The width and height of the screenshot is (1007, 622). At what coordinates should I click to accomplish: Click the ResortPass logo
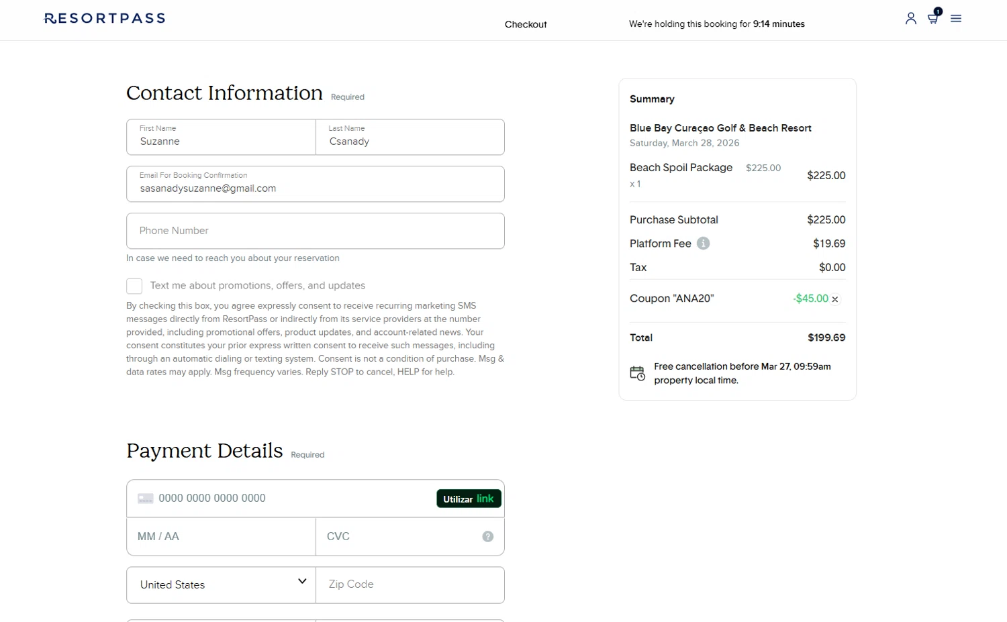[105, 18]
